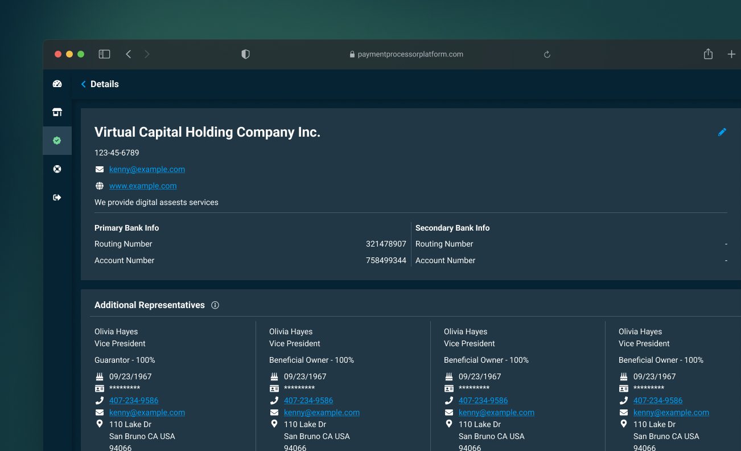The width and height of the screenshot is (741, 451).
Task: Click phone number link in second representative card
Action: pyautogui.click(x=308, y=400)
